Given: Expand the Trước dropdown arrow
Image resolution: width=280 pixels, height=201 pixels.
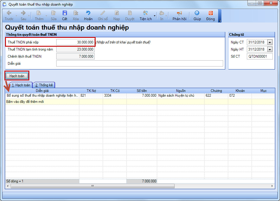Looking at the screenshot, I should [x=16, y=16].
